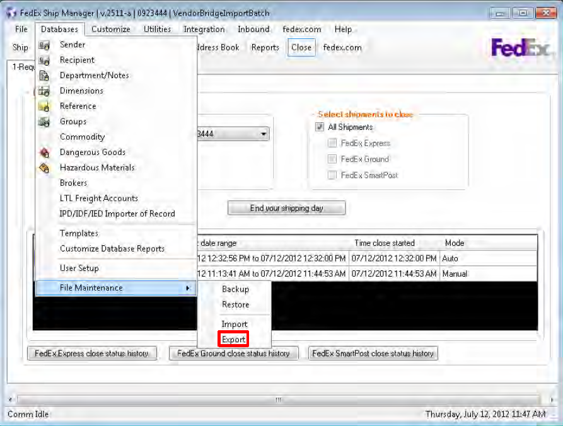Viewport: 563px width, 426px height.
Task: Click the Department/Notes document icon
Action: [44, 76]
